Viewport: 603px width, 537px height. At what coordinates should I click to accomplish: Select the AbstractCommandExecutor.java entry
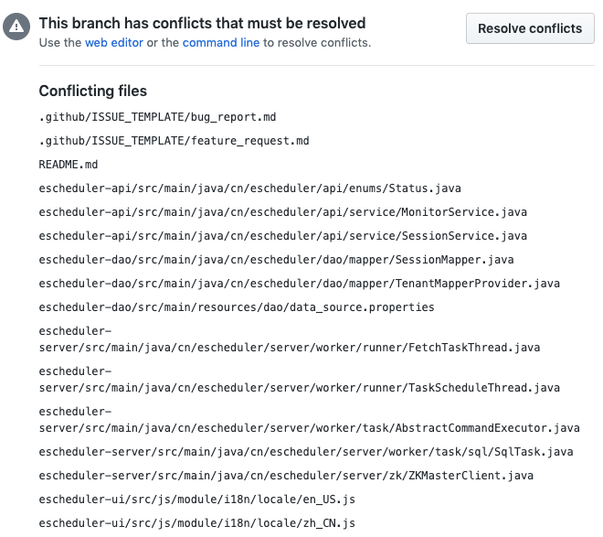309,420
